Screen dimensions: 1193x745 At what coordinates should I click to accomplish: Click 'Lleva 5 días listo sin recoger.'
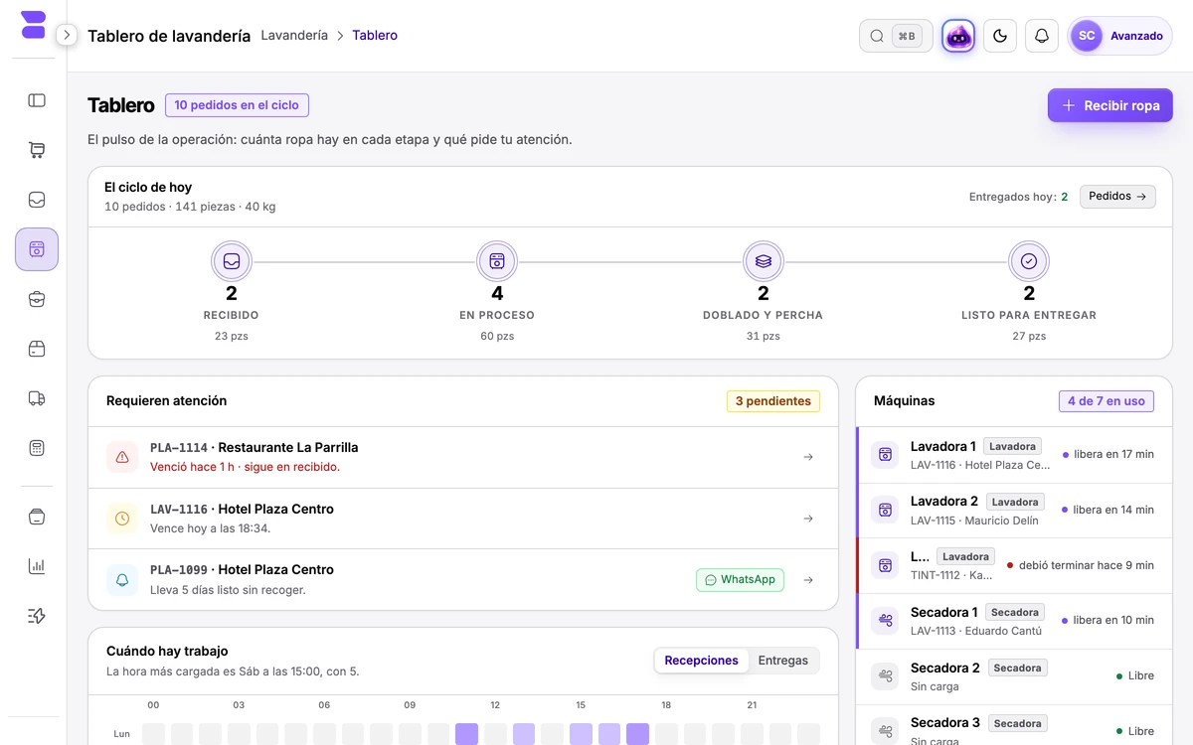228,590
